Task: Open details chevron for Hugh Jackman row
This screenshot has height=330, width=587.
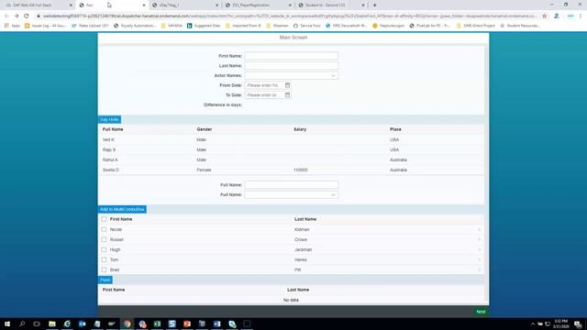Action: [479, 249]
